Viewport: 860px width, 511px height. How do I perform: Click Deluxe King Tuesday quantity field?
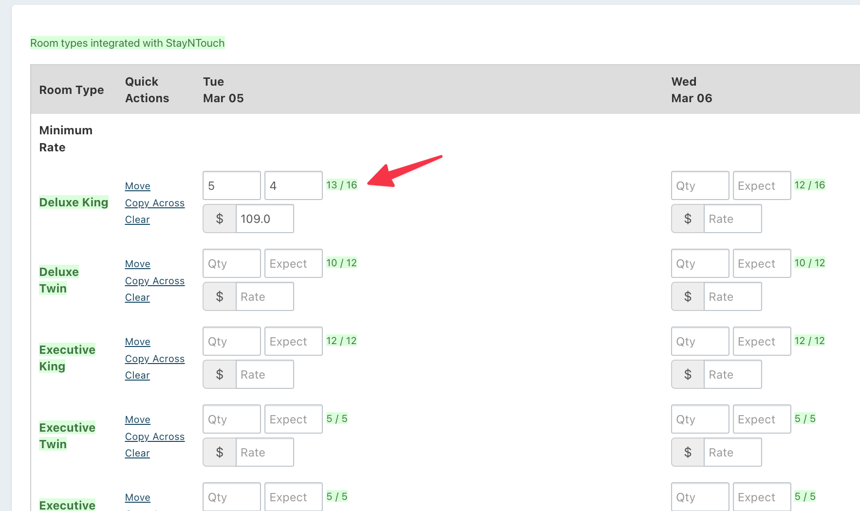tap(231, 185)
